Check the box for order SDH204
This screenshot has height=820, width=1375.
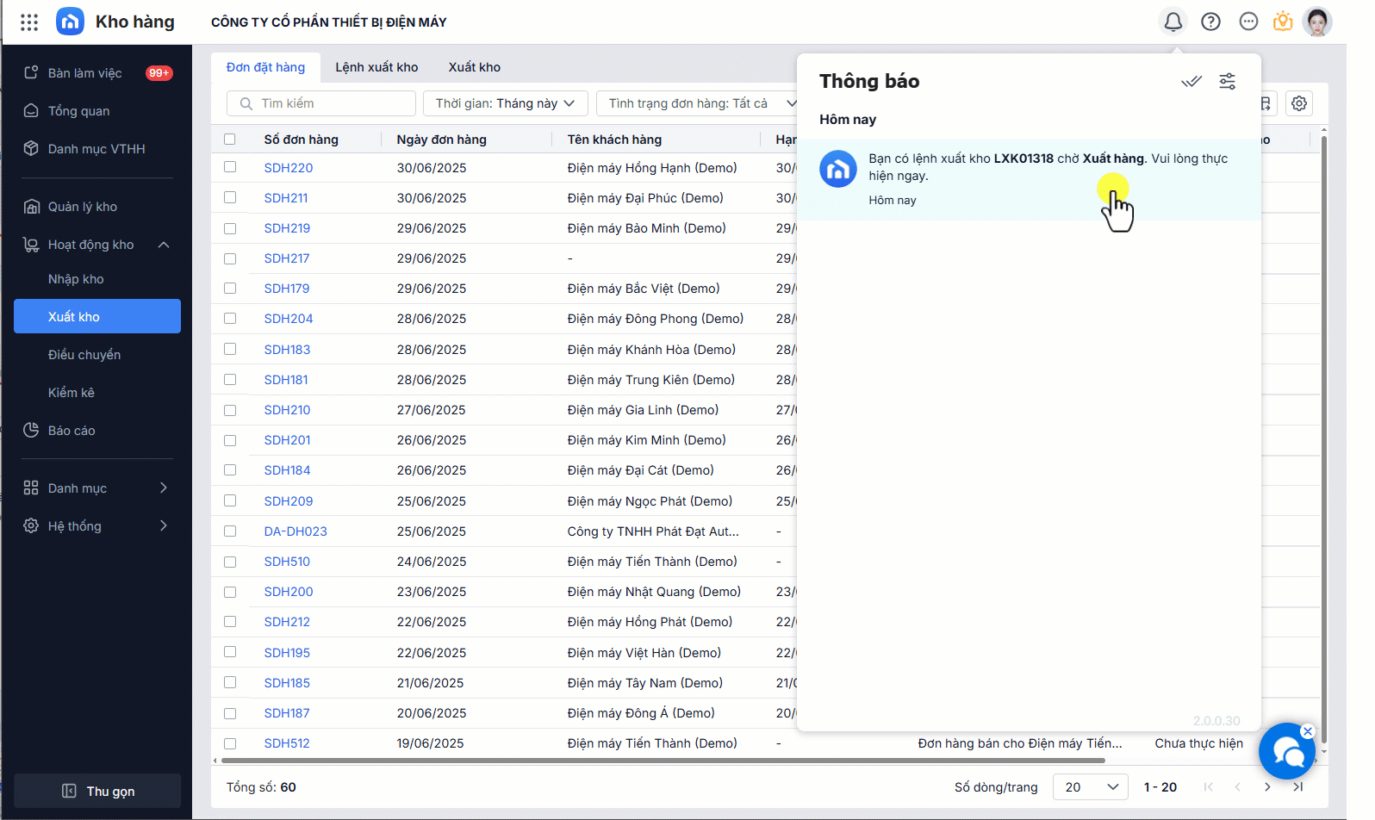pyautogui.click(x=230, y=319)
